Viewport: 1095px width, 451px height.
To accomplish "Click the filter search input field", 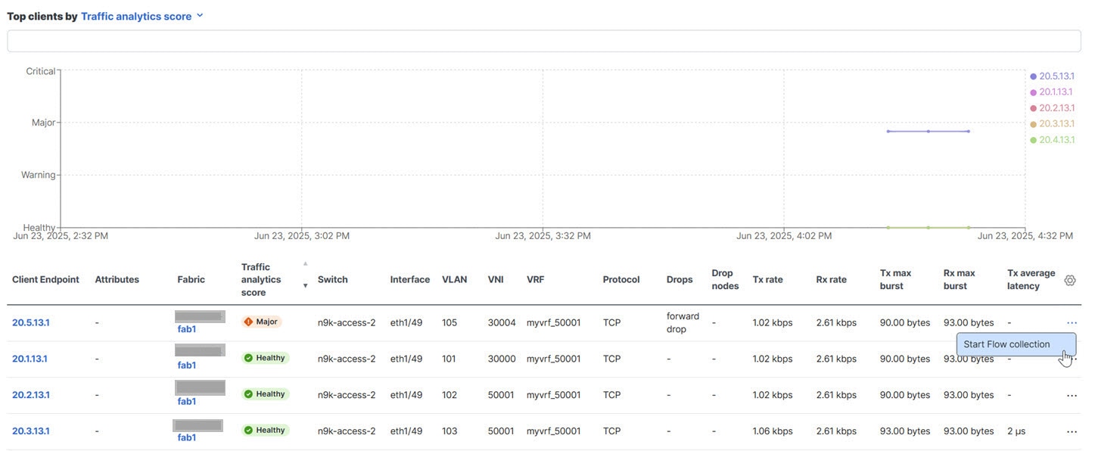I will click(544, 42).
